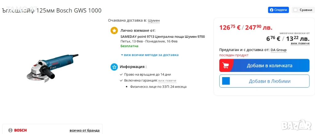Click the red shopping cart icon

[226, 65]
